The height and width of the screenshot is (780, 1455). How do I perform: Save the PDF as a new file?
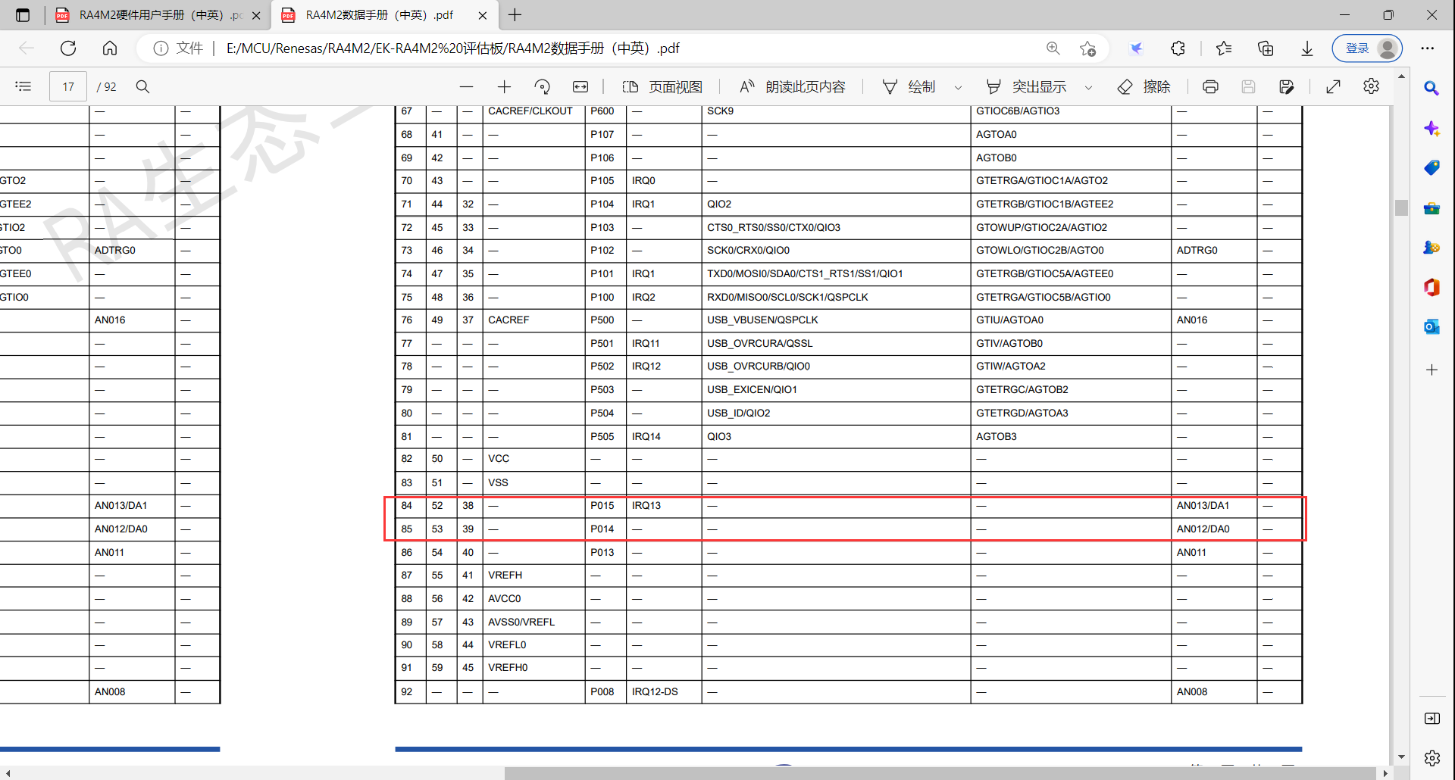(x=1286, y=86)
